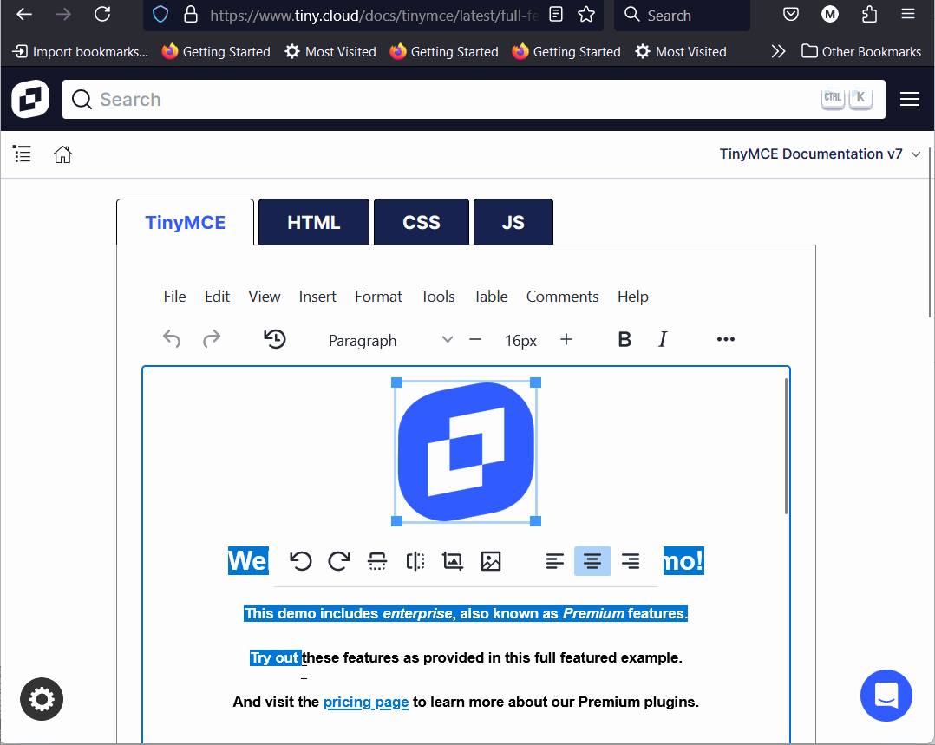Align image to the left
935x745 pixels.
555,561
